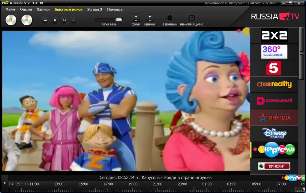Open the Опции menu
Viewport: 306px width, 193px height.
(x=26, y=9)
